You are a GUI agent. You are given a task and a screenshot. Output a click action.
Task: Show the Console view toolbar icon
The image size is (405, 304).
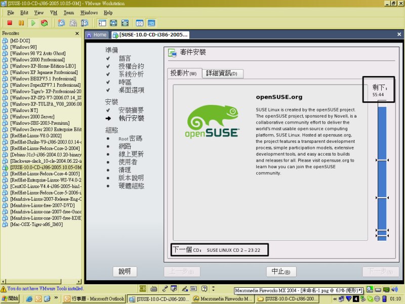click(151, 23)
